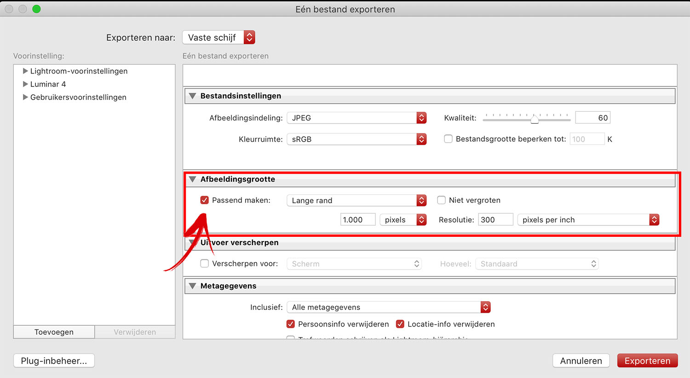
Task: Uncheck Locatie-info verwijderen checkbox
Action: (400, 324)
